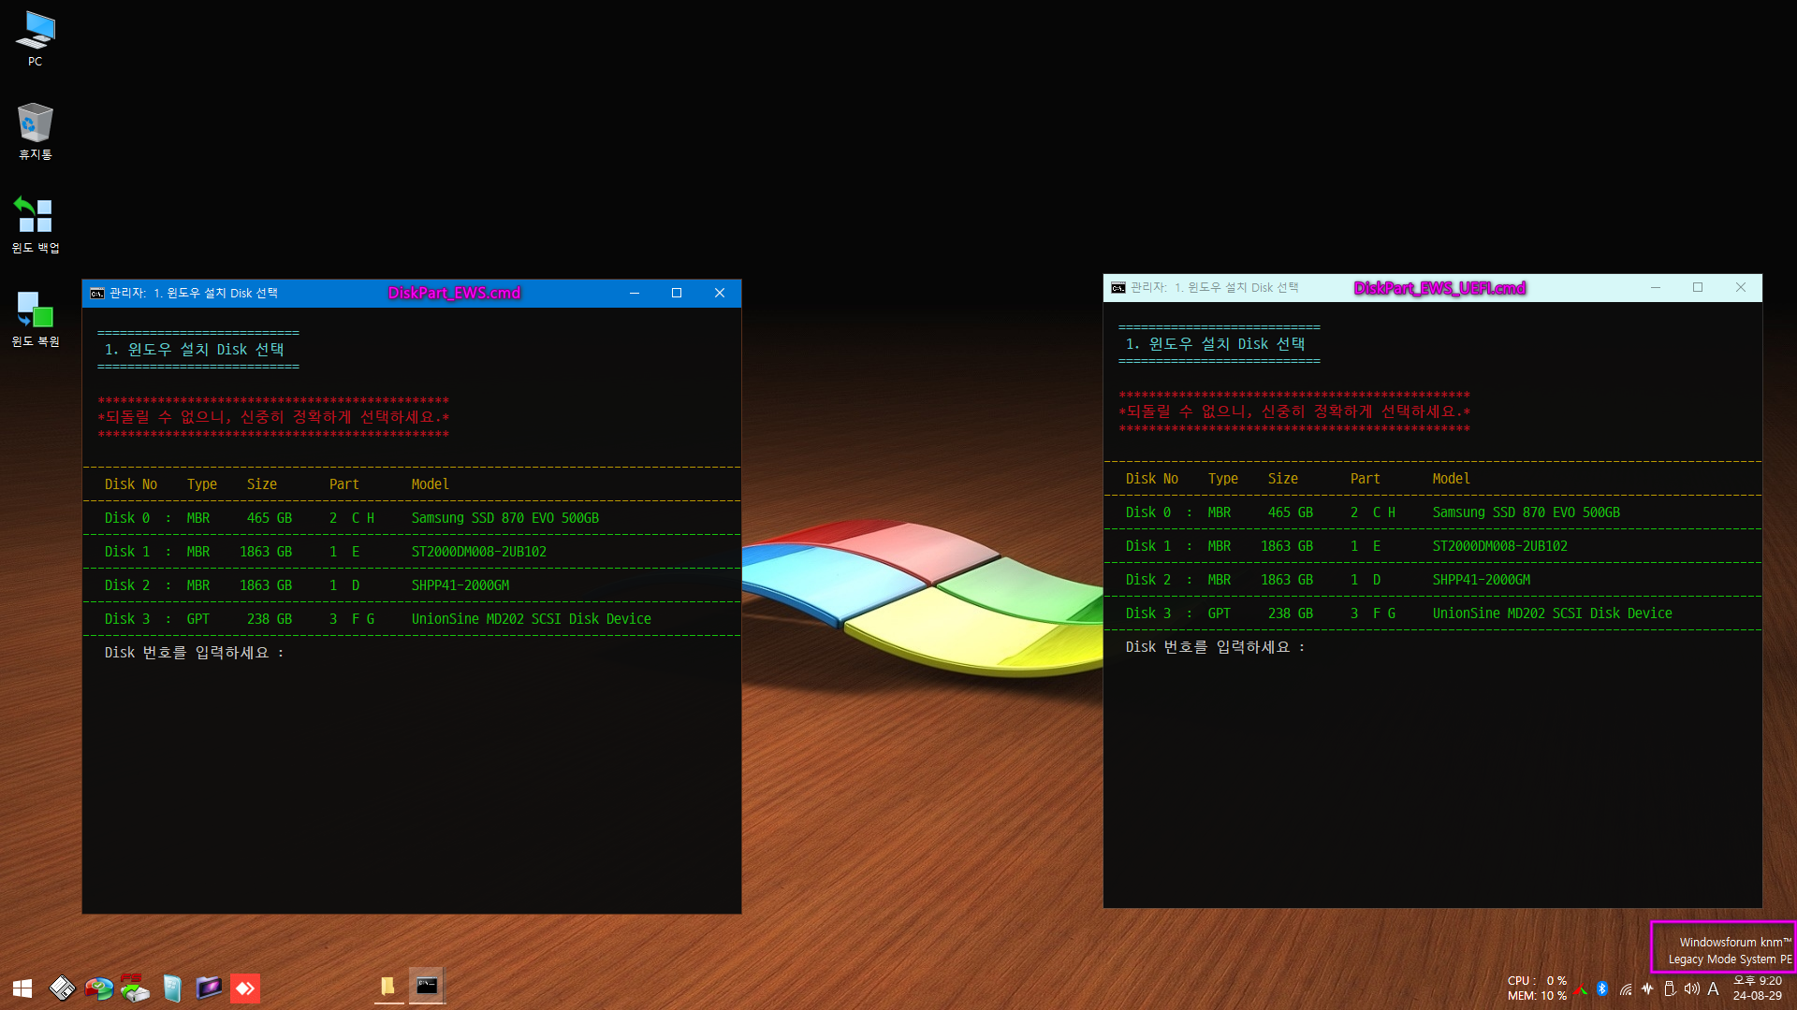This screenshot has width=1797, height=1010.
Task: Open the purple folder icon in taskbar
Action: click(x=209, y=988)
